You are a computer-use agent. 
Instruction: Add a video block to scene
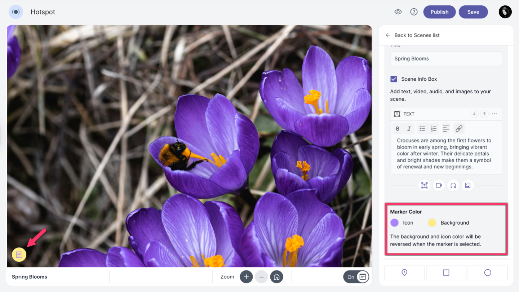pos(439,185)
